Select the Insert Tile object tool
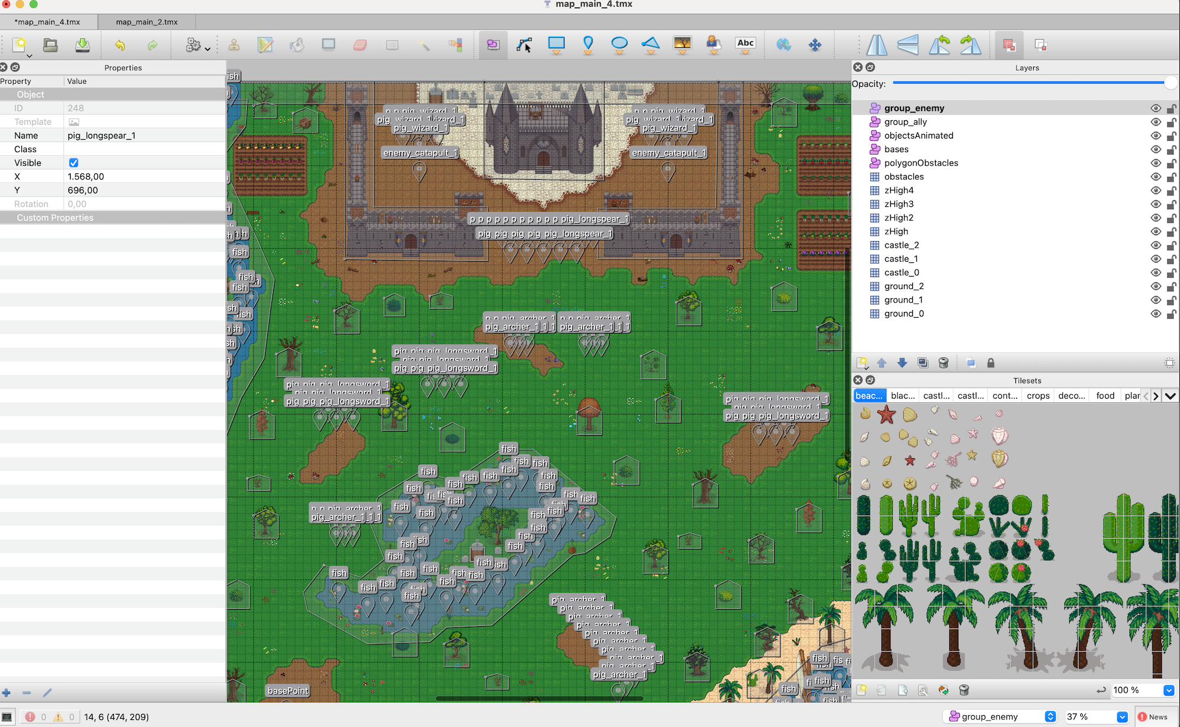1180x727 pixels. (x=682, y=45)
